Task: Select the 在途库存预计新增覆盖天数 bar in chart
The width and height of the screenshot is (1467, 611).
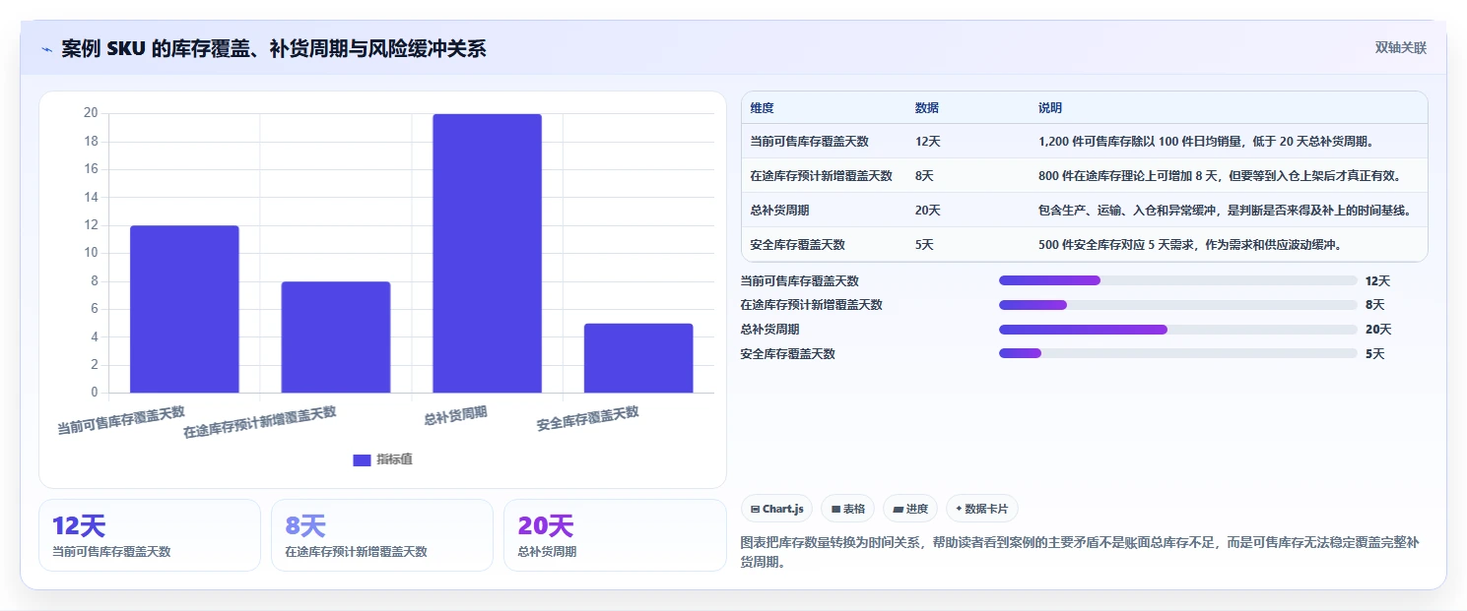Action: click(336, 337)
